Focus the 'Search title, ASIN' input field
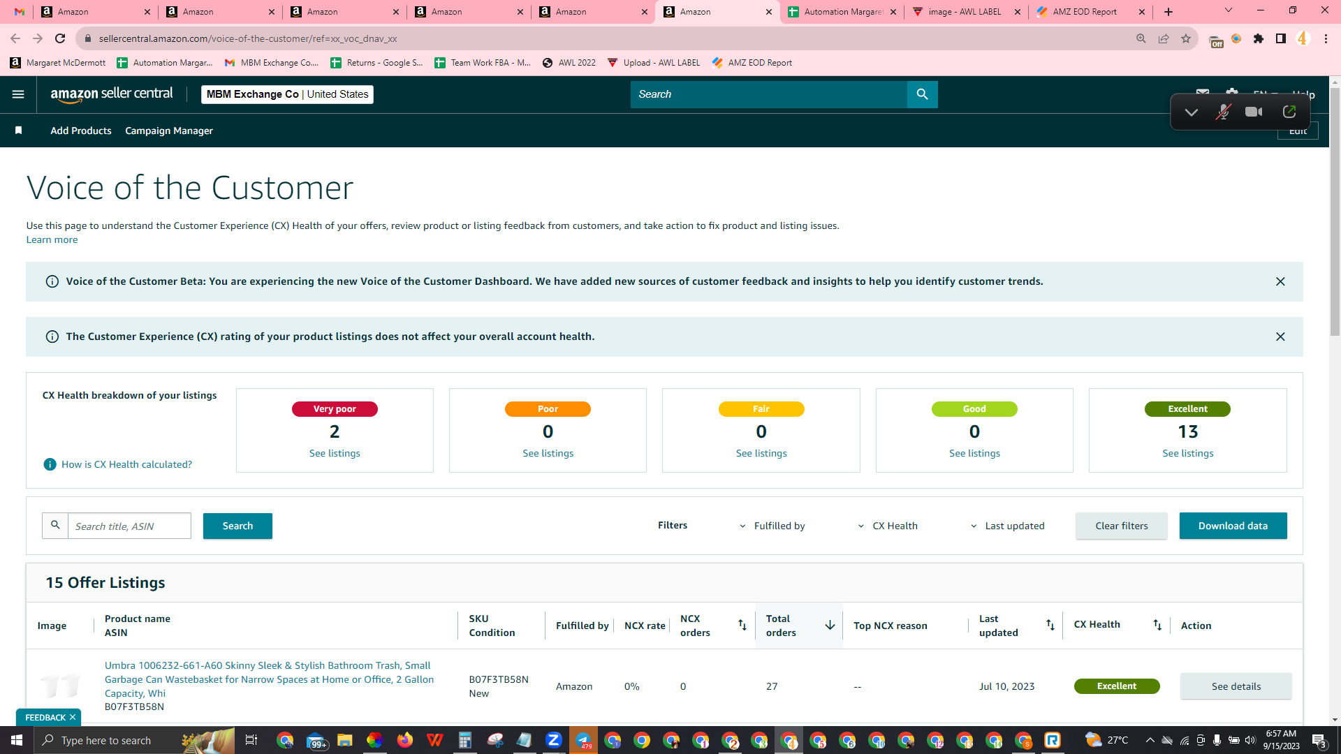The height and width of the screenshot is (754, 1341). point(129,526)
